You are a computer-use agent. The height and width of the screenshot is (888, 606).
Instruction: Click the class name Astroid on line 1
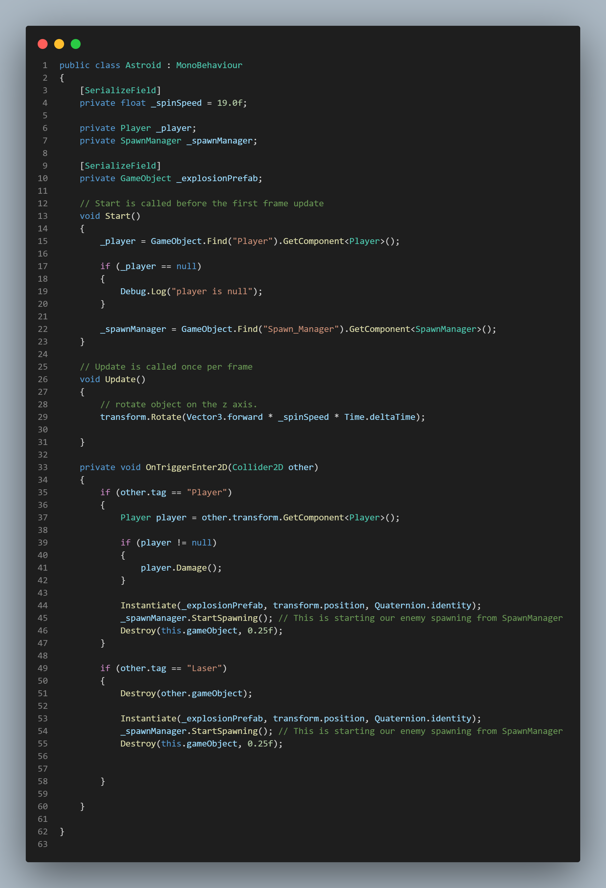[143, 65]
